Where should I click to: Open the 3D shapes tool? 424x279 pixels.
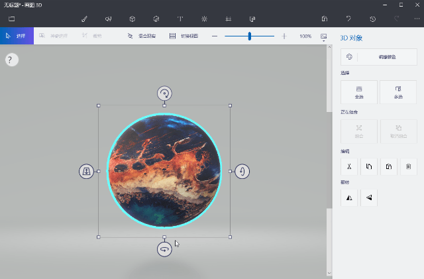pos(132,19)
